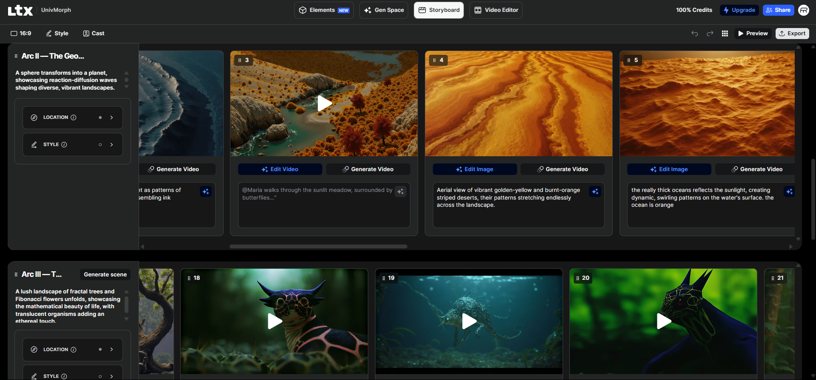
Task: Click the page vertical scrollbar
Action: [x=813, y=200]
